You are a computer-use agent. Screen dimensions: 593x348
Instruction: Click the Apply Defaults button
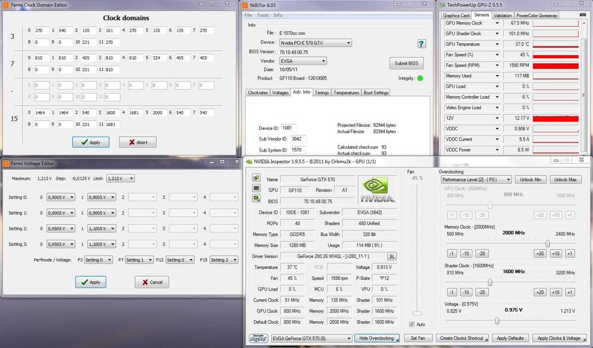point(510,338)
